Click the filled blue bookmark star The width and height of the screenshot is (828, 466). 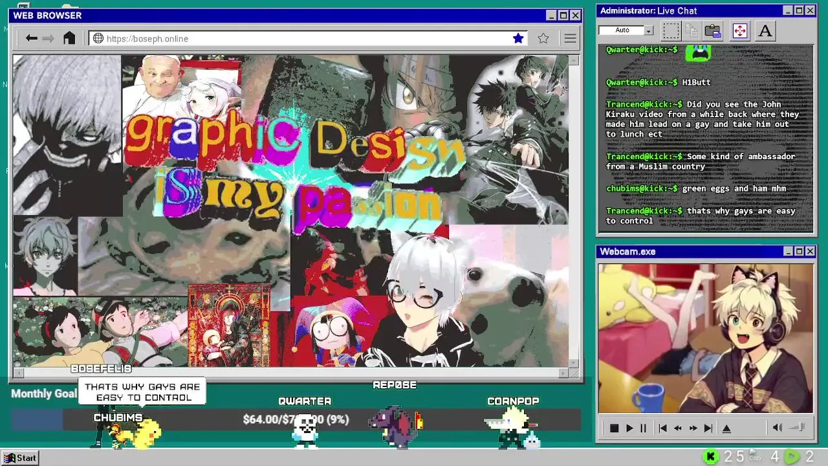coord(518,38)
